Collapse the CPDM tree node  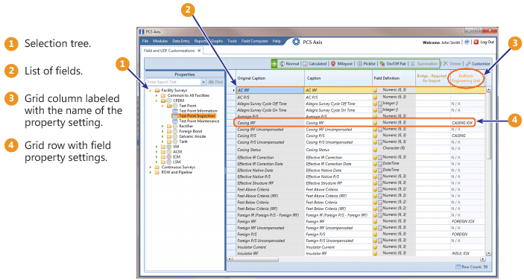pos(156,101)
